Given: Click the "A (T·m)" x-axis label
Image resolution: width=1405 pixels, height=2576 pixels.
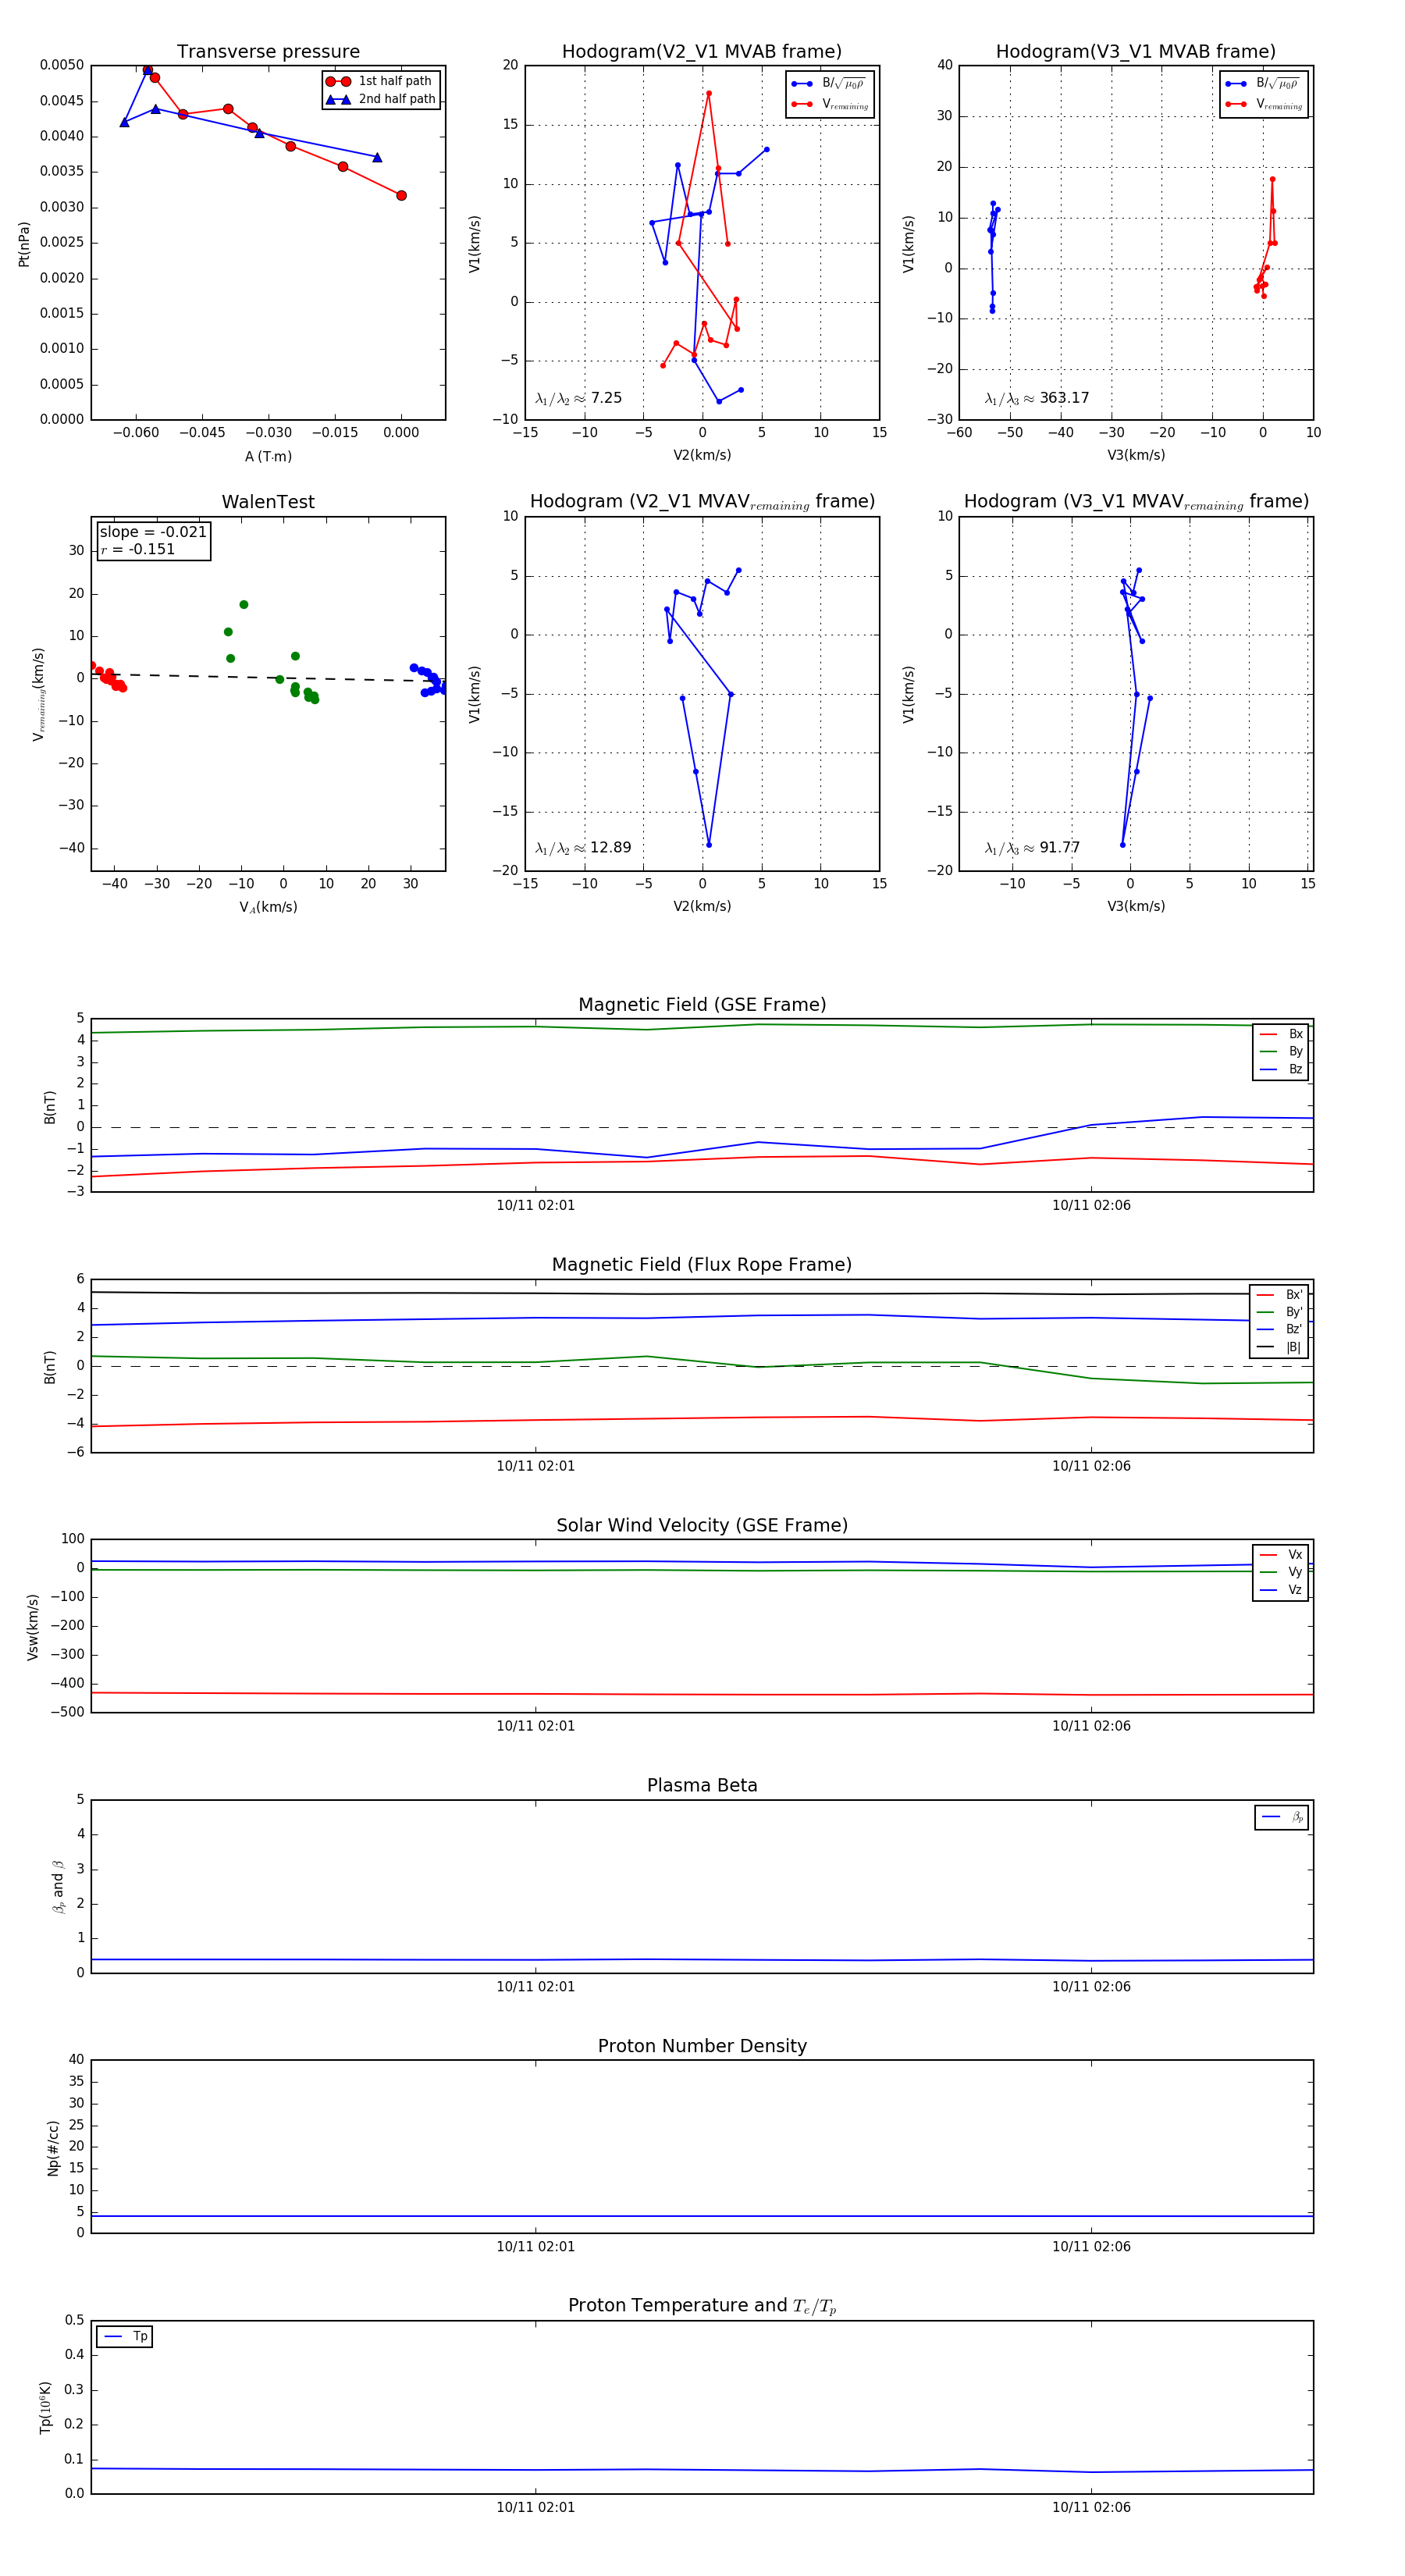Looking at the screenshot, I should [268, 456].
